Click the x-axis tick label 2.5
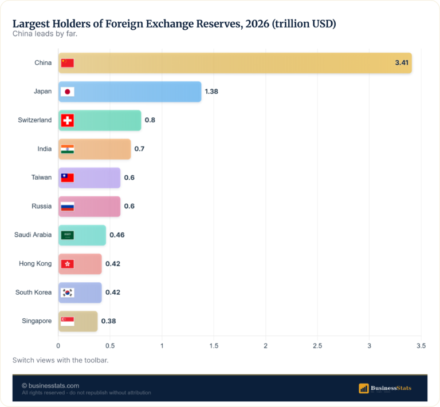Image resolution: width=440 pixels, height=407 pixels. [x=317, y=346]
